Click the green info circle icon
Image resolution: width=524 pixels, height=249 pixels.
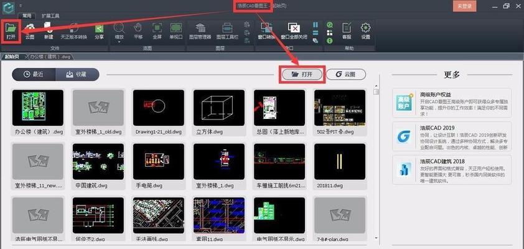coord(330,40)
